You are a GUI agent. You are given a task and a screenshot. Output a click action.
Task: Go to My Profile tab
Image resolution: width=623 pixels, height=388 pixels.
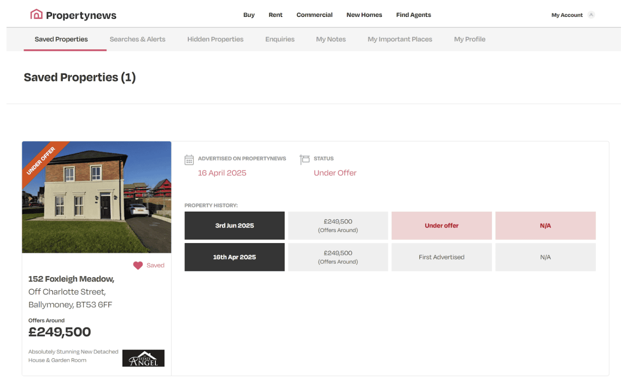[470, 39]
